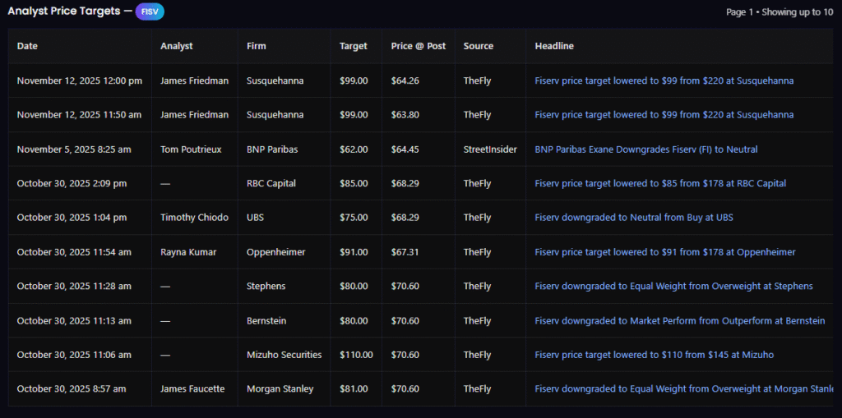The width and height of the screenshot is (842, 418).
Task: Open Mizuho price target lowered to $110 link
Action: point(654,355)
